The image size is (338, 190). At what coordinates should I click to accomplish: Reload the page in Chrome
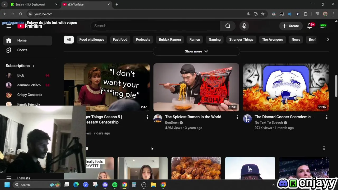21,14
